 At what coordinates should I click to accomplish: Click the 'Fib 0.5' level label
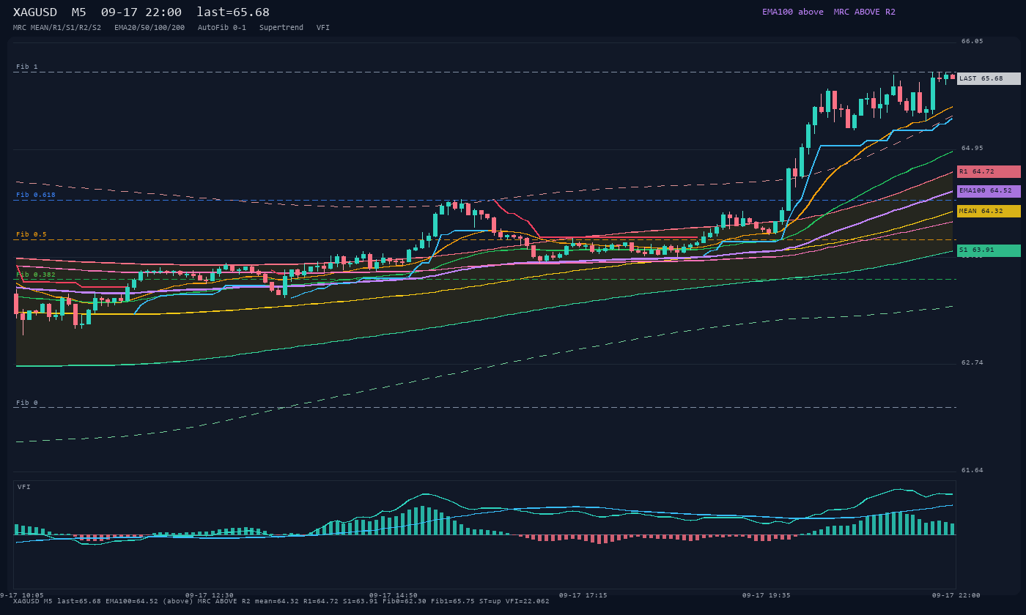pyautogui.click(x=32, y=234)
